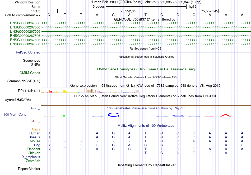Click the Elephant alignment row label
The width and height of the screenshot is (251, 175).
point(34,149)
